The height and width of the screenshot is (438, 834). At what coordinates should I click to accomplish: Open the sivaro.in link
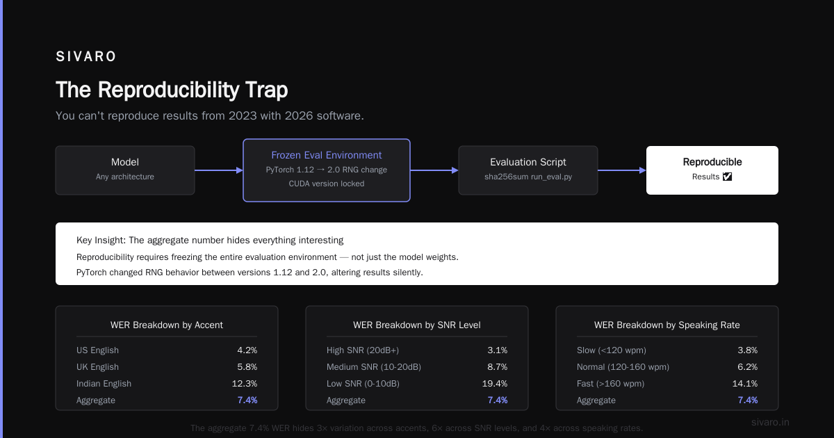[x=771, y=422]
